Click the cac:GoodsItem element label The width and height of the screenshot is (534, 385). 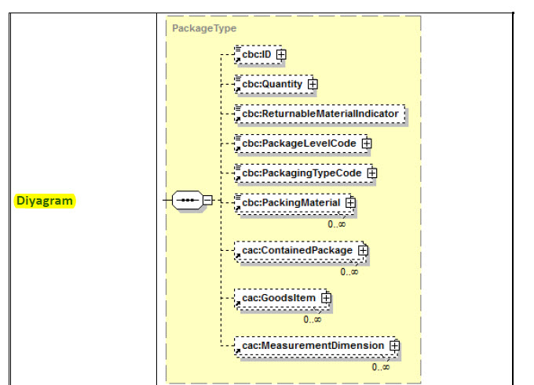[x=279, y=298]
